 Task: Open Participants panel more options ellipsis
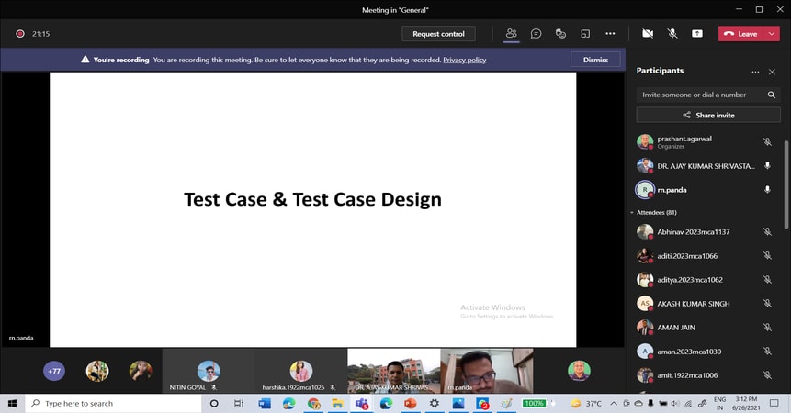[x=755, y=71]
